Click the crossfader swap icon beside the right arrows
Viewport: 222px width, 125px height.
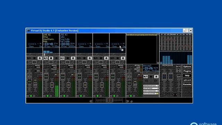(x=131, y=101)
